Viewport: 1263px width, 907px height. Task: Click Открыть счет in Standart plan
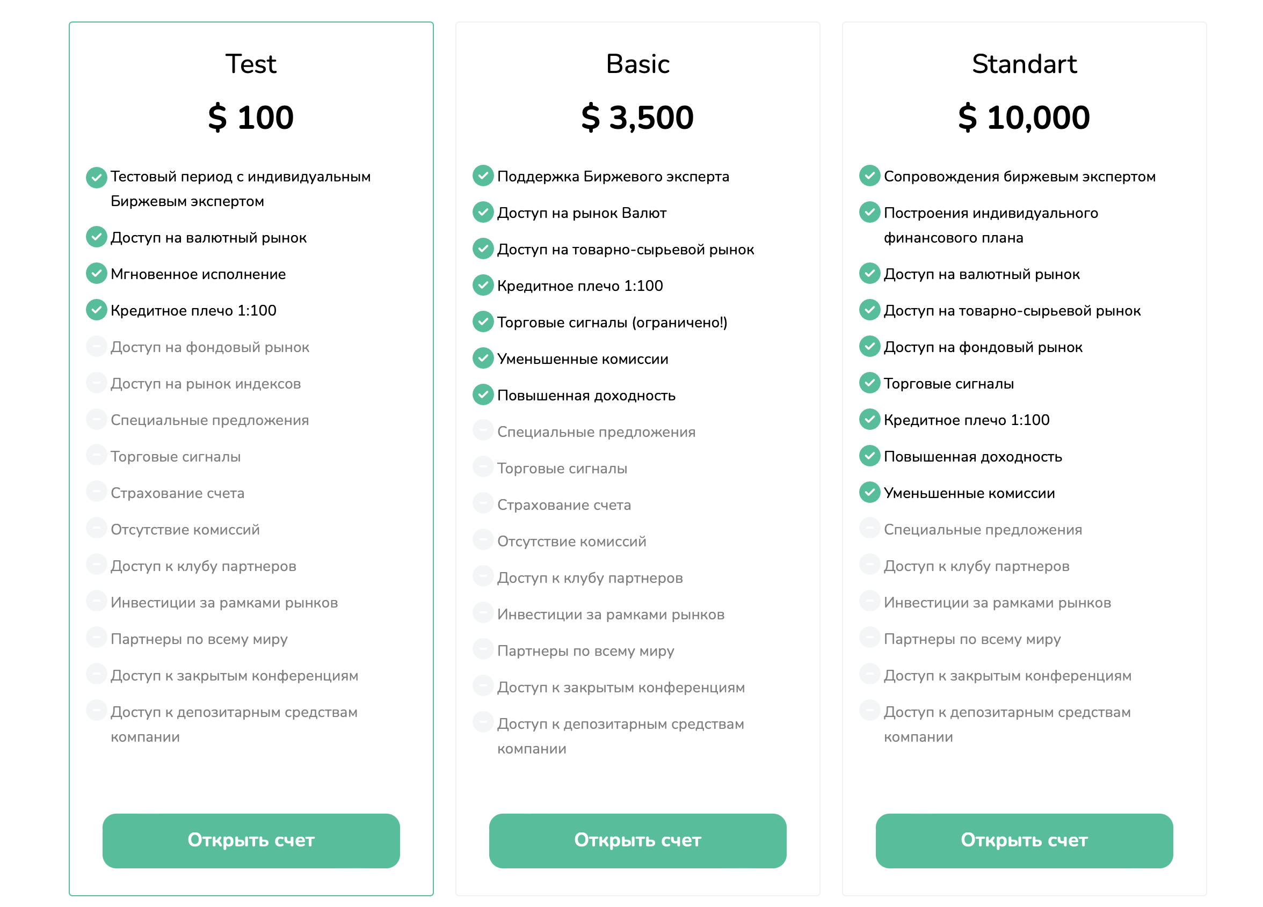point(1024,840)
